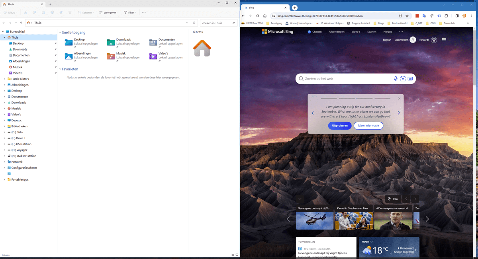Bookmark this page with the star icon
Viewport: 478px width, 259px height.
coord(407,16)
